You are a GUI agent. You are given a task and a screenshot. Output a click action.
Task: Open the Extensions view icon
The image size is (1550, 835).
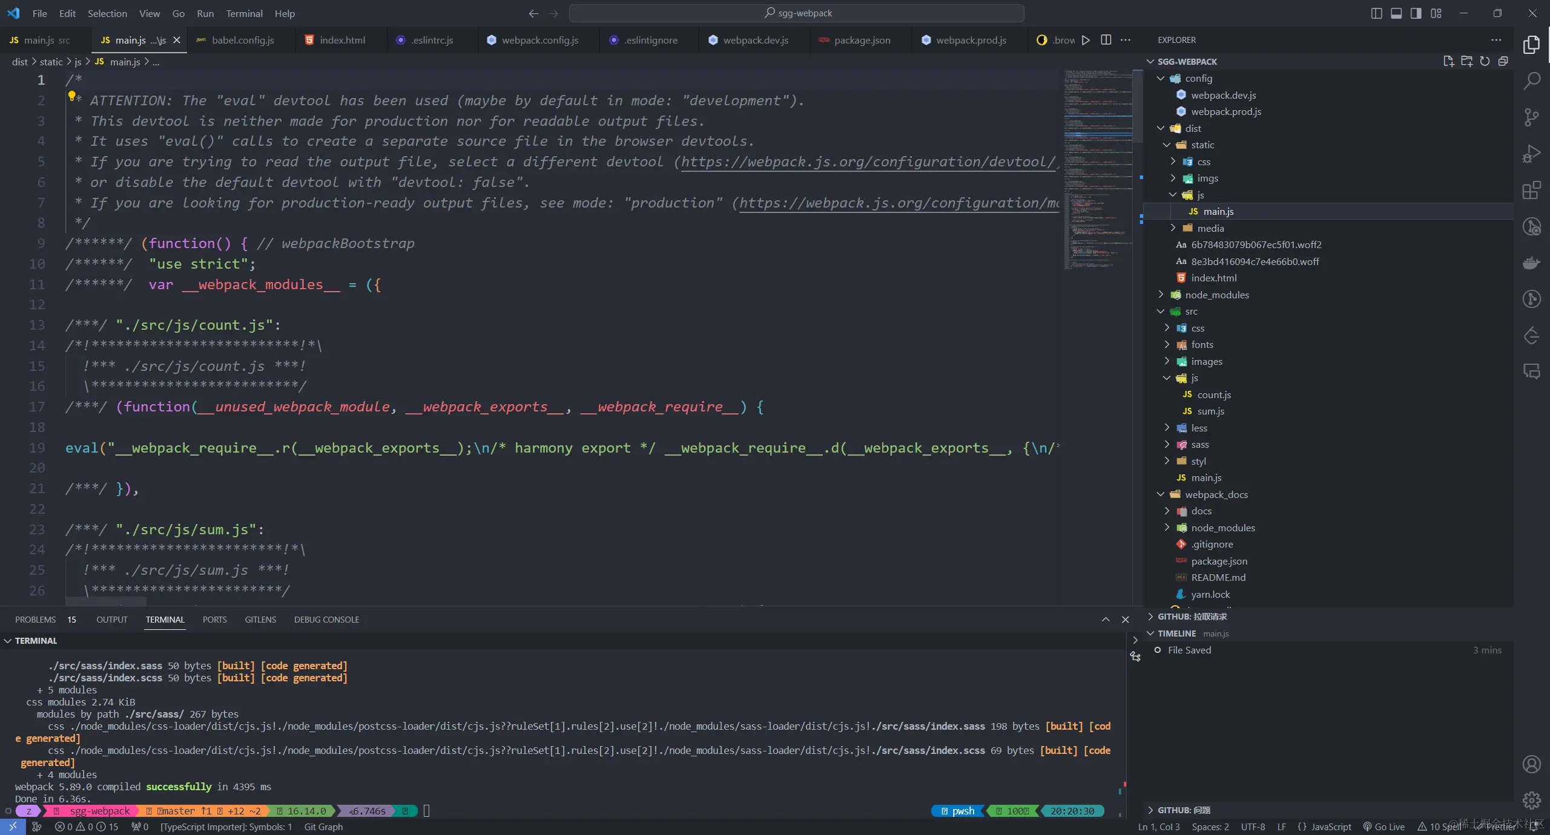point(1532,190)
